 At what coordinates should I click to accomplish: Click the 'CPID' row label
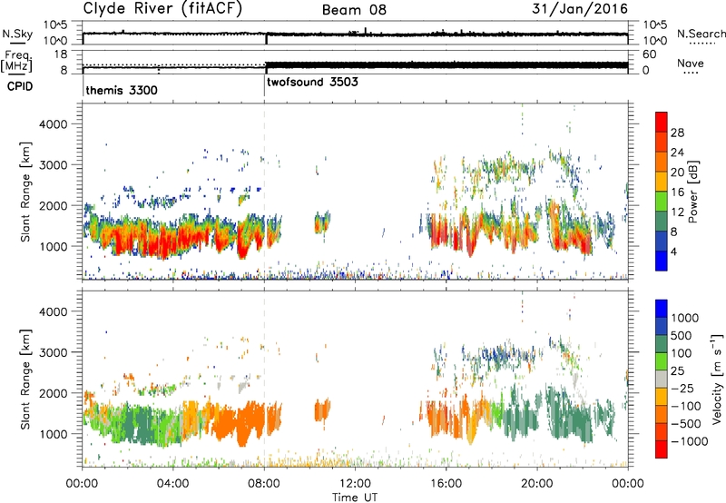coord(20,86)
